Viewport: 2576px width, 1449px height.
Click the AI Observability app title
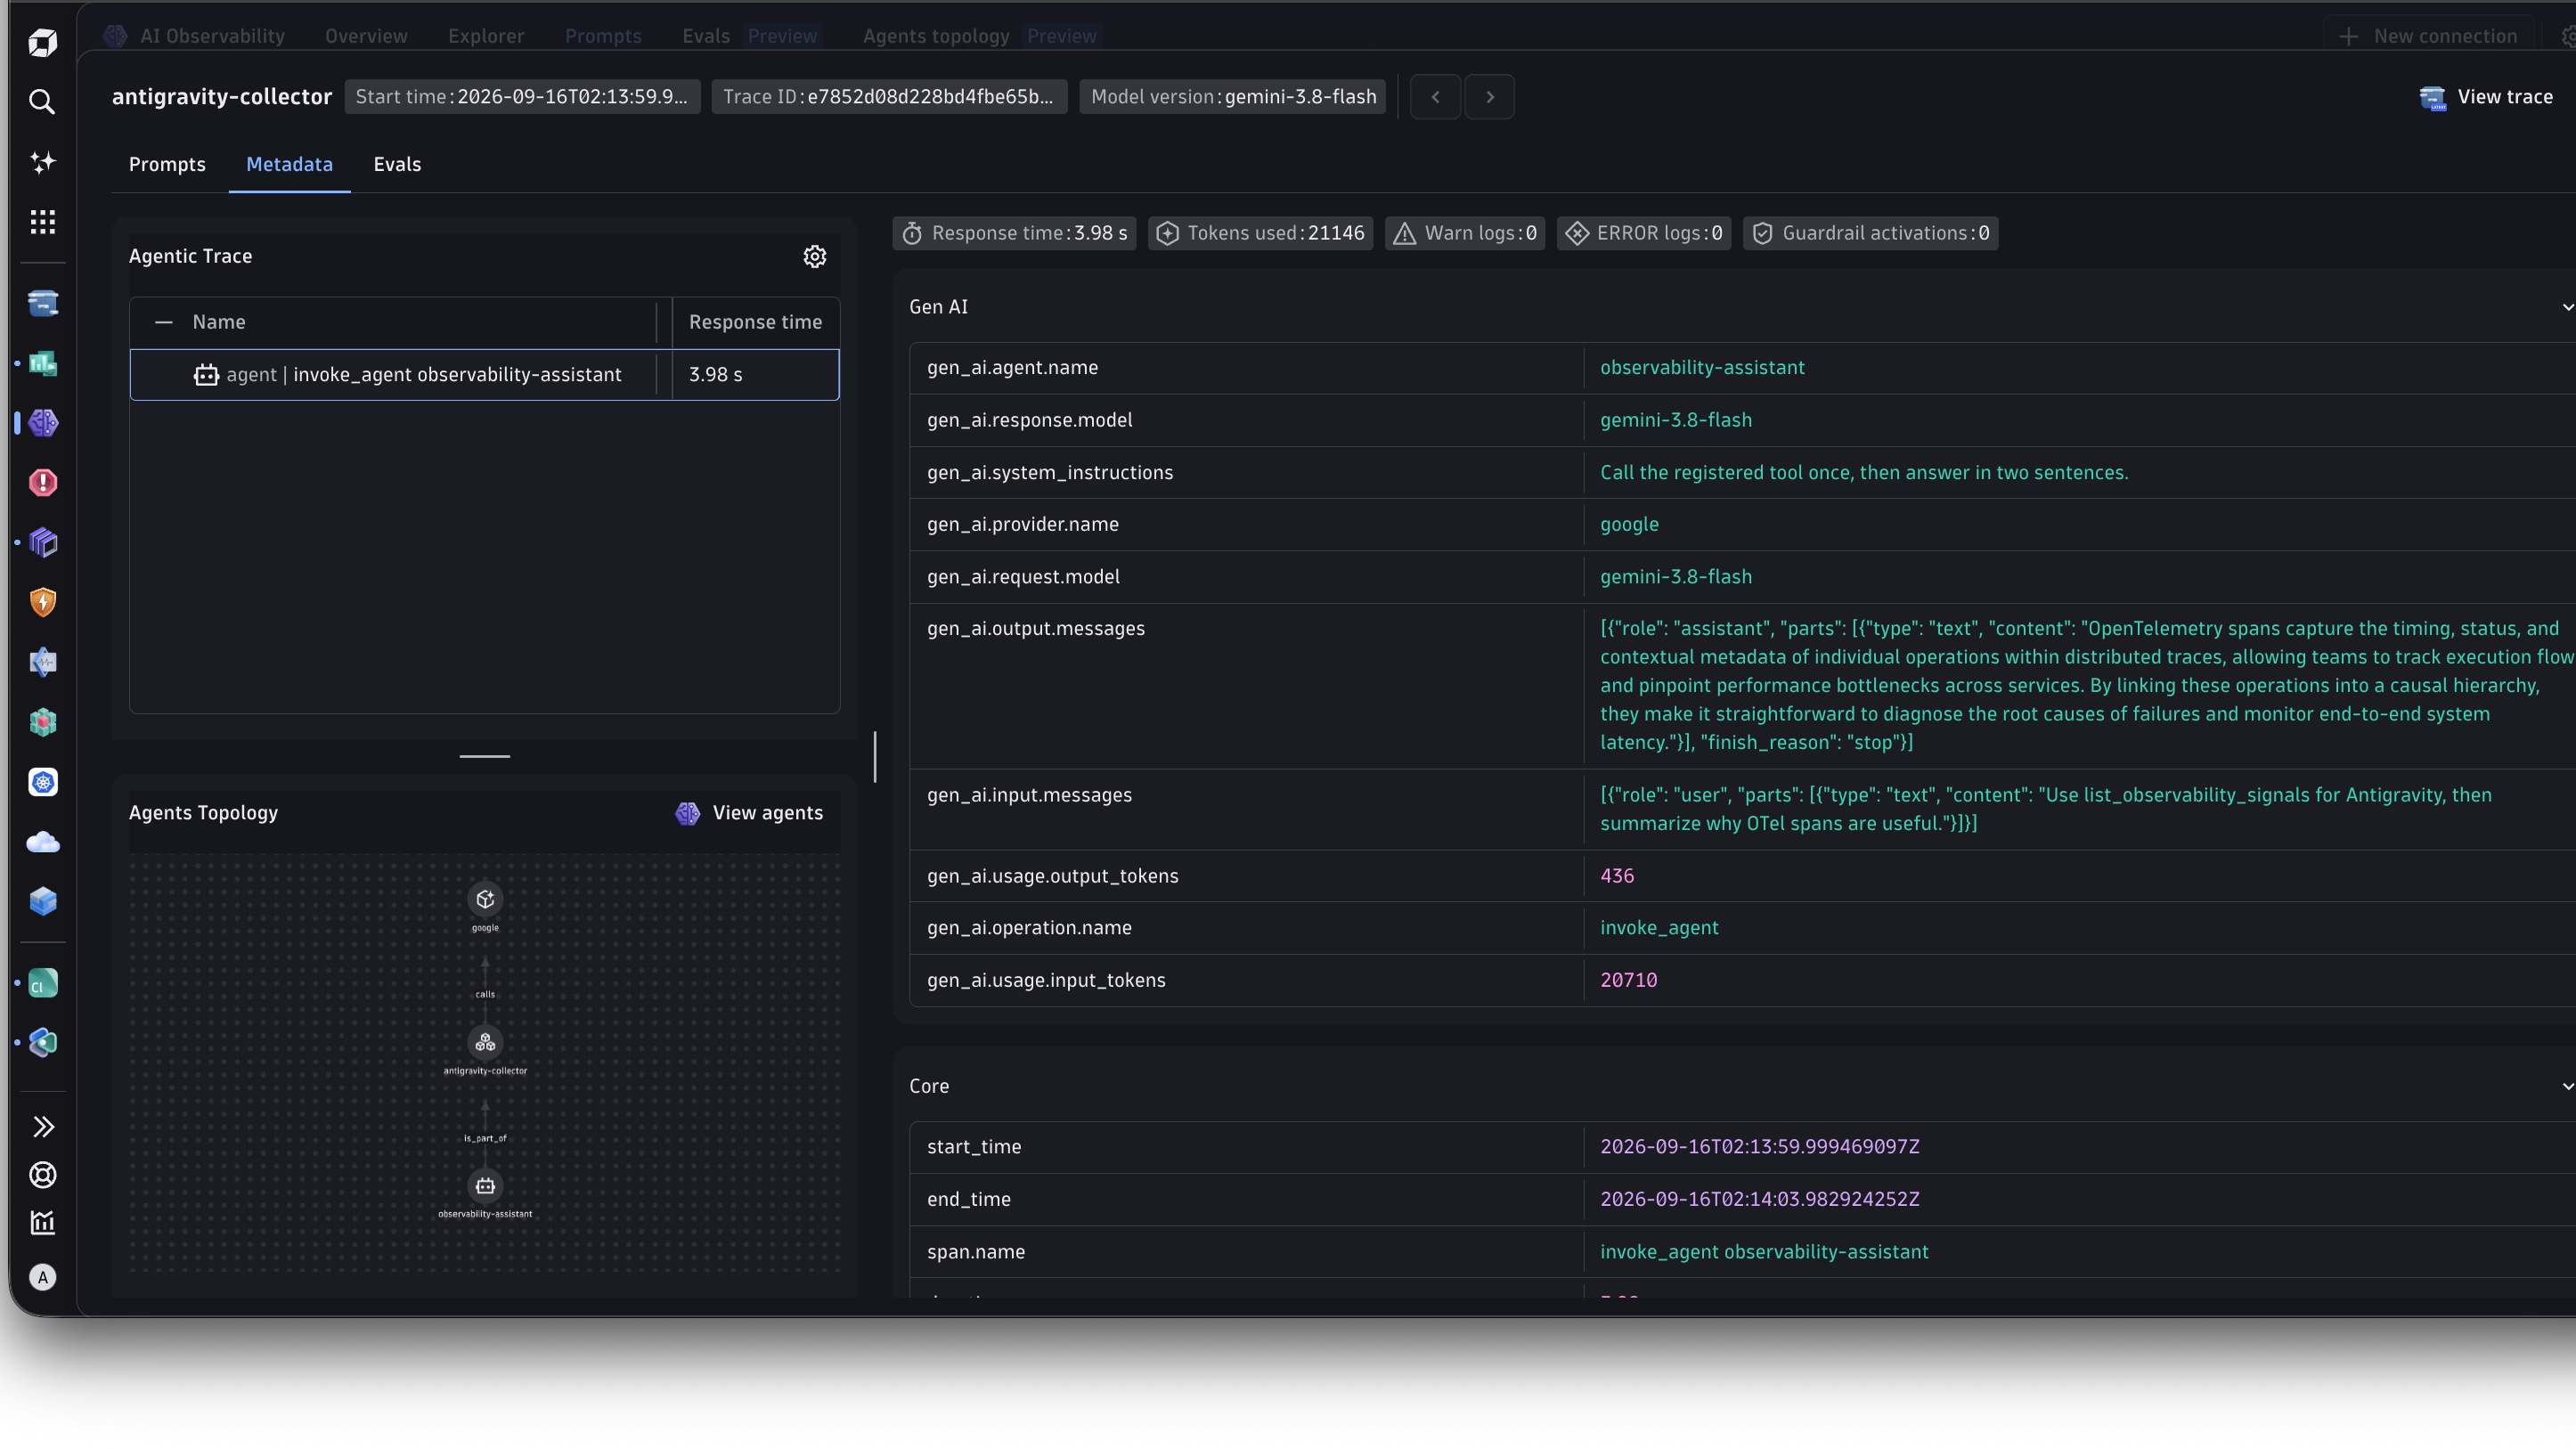click(212, 36)
